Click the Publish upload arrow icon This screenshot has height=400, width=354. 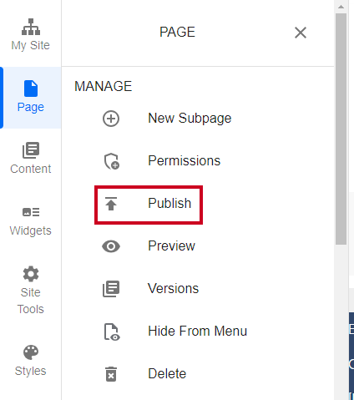coord(111,204)
